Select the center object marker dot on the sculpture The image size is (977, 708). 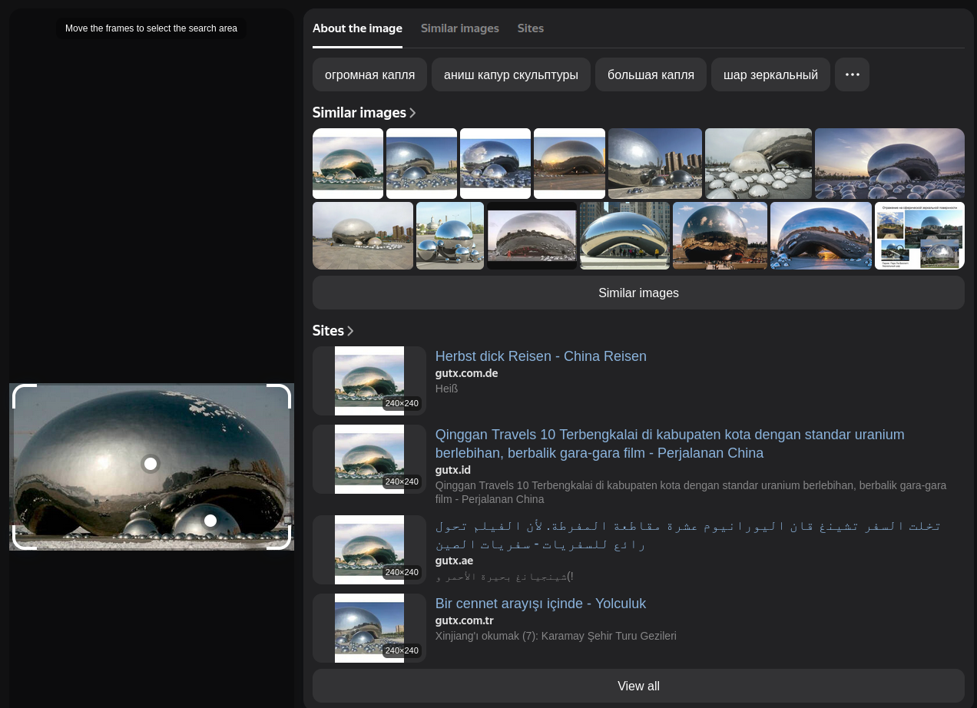[x=151, y=464]
